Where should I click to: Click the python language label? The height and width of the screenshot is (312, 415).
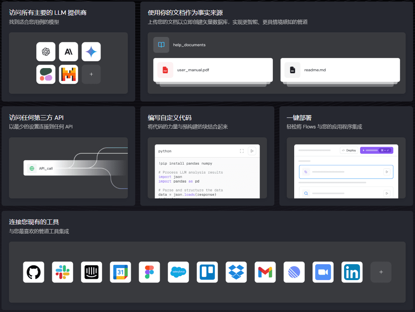(165, 151)
